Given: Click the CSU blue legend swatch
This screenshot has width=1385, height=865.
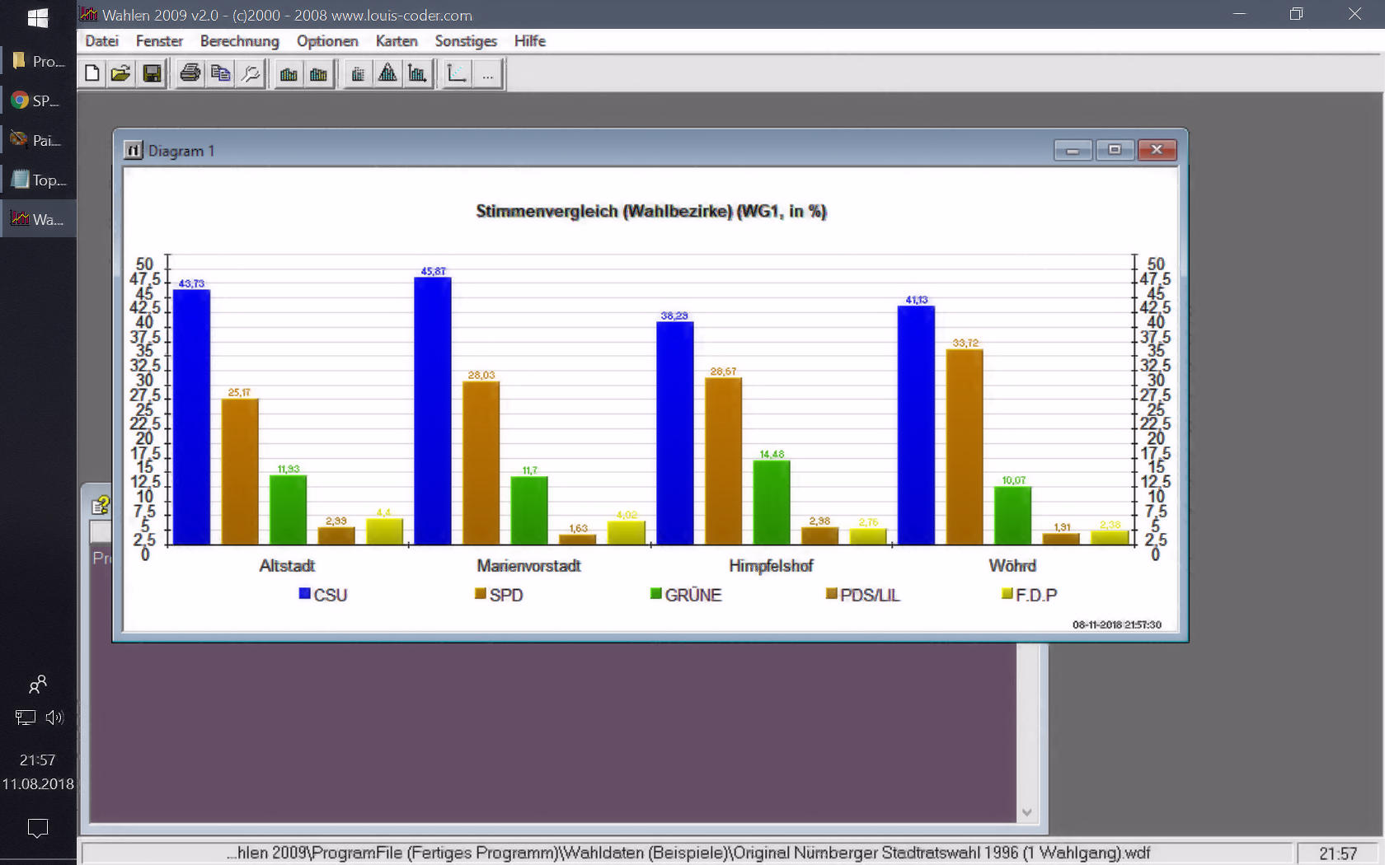Looking at the screenshot, I should click(305, 594).
